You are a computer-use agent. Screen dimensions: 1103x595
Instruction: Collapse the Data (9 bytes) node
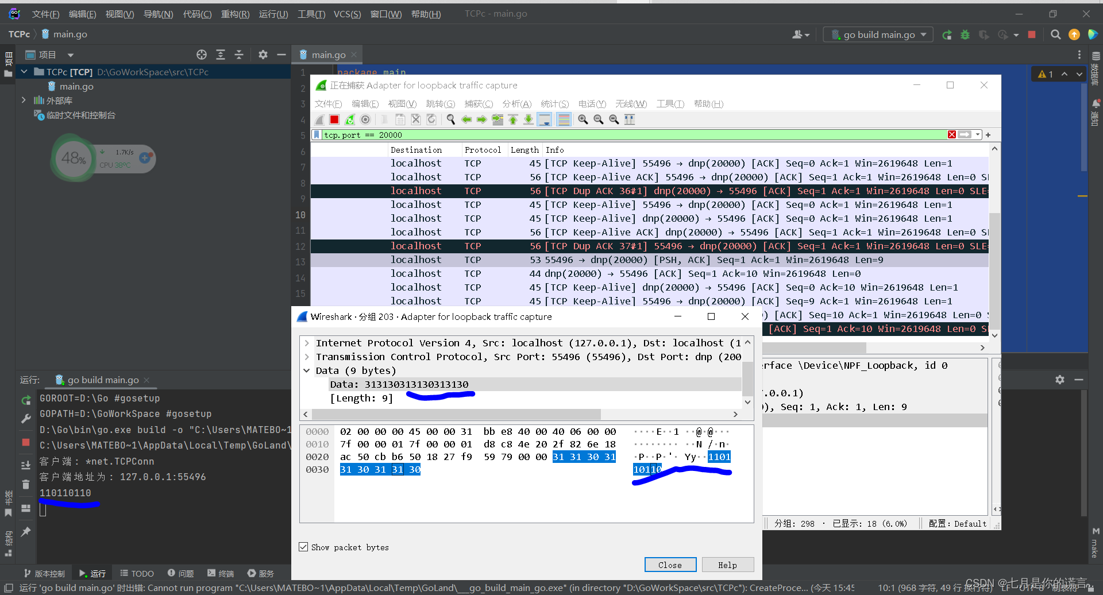coord(307,370)
